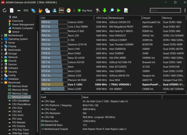The width and height of the screenshot is (187, 135).
Task: Open the OSD panel icon
Action: coord(61,11)
